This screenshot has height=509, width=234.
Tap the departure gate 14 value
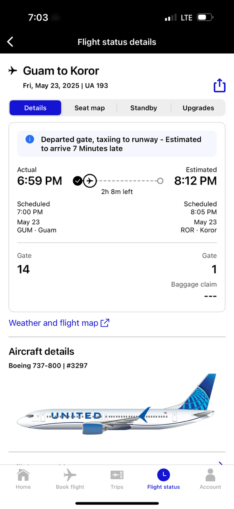point(23,270)
